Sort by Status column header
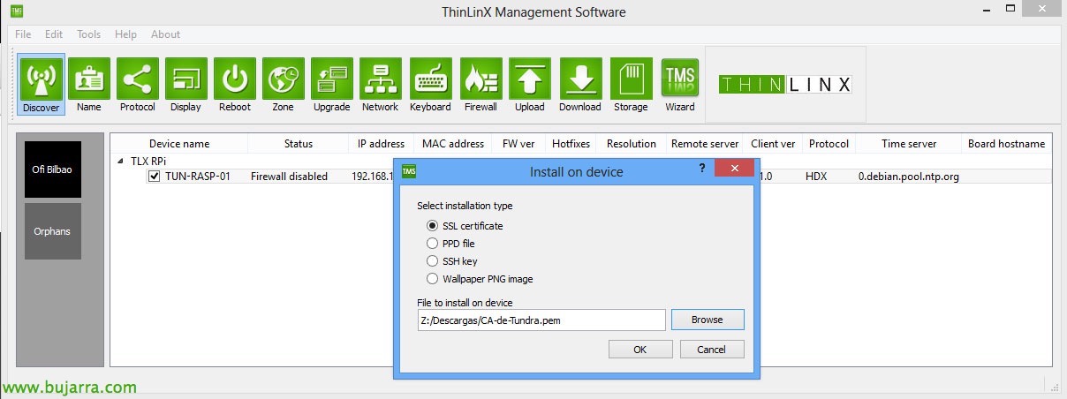 (299, 144)
